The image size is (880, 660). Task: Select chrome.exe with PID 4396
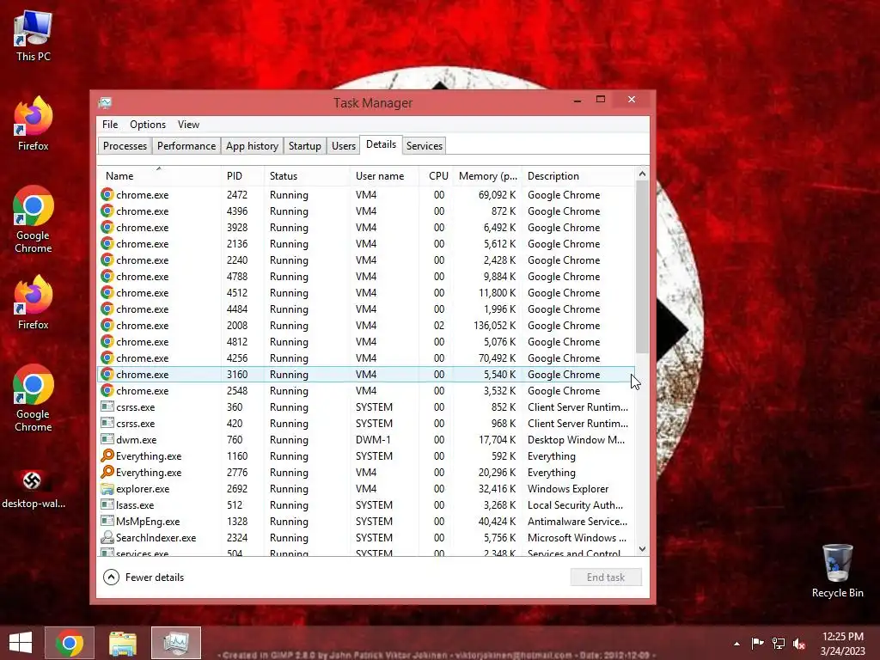click(366, 211)
